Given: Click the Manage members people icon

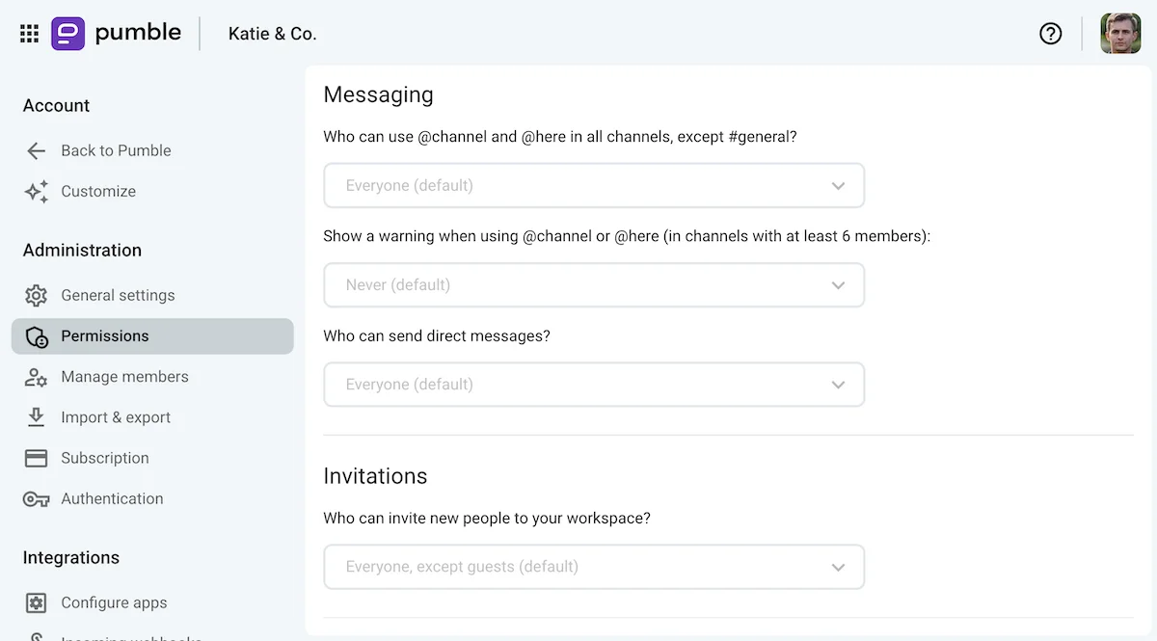Looking at the screenshot, I should tap(37, 377).
